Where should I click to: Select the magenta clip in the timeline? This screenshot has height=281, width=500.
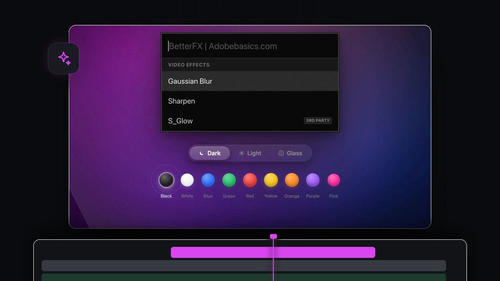click(x=273, y=252)
